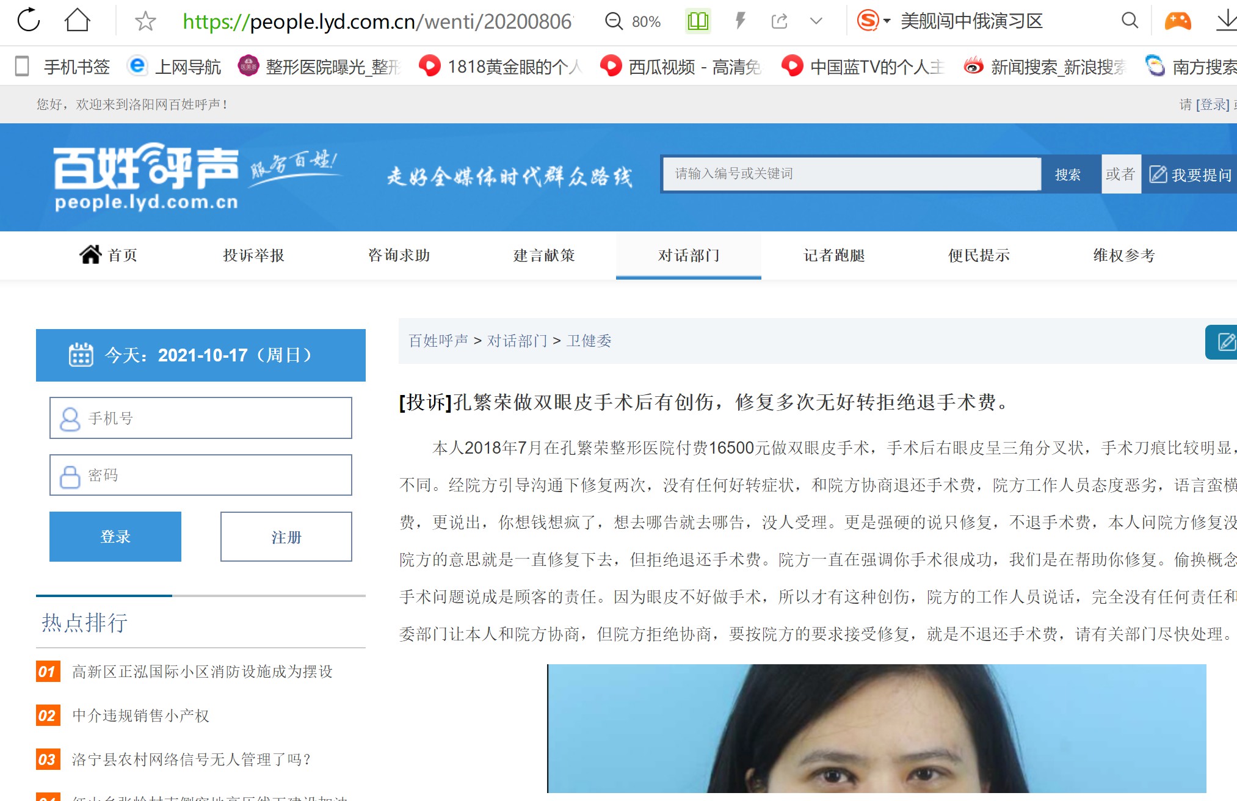Click the complaint title about 孔繁荣

(x=704, y=402)
